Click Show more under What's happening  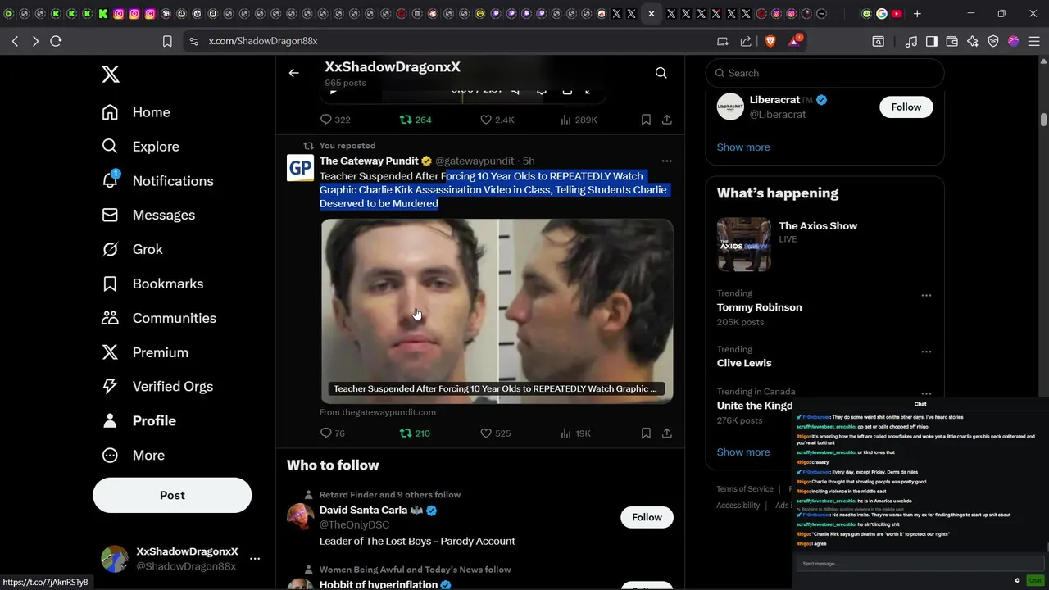[743, 452]
